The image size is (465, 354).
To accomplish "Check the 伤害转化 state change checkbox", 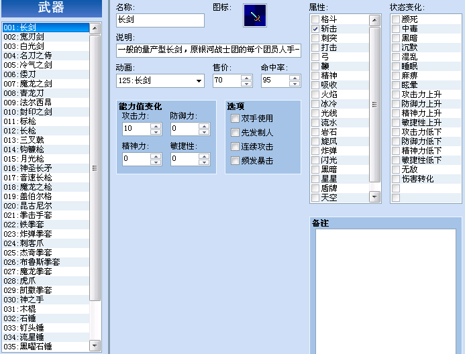I will (x=396, y=179).
